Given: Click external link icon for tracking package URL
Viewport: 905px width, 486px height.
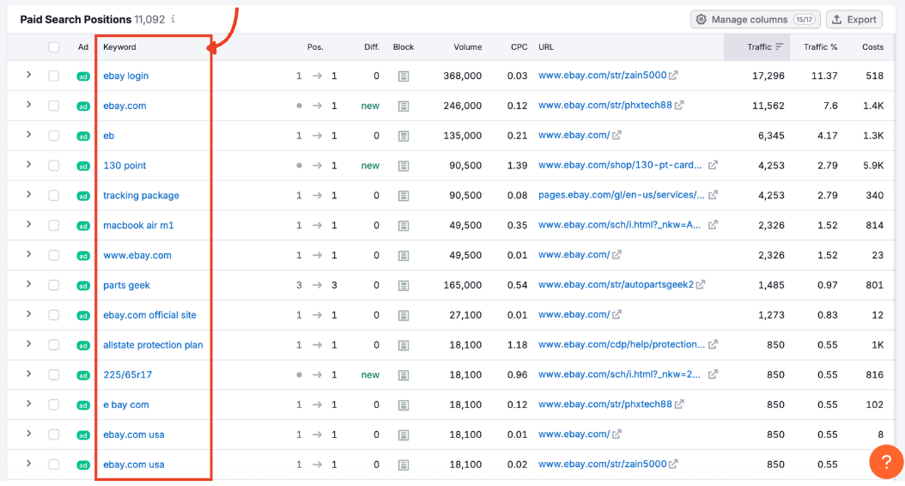Looking at the screenshot, I should 713,195.
